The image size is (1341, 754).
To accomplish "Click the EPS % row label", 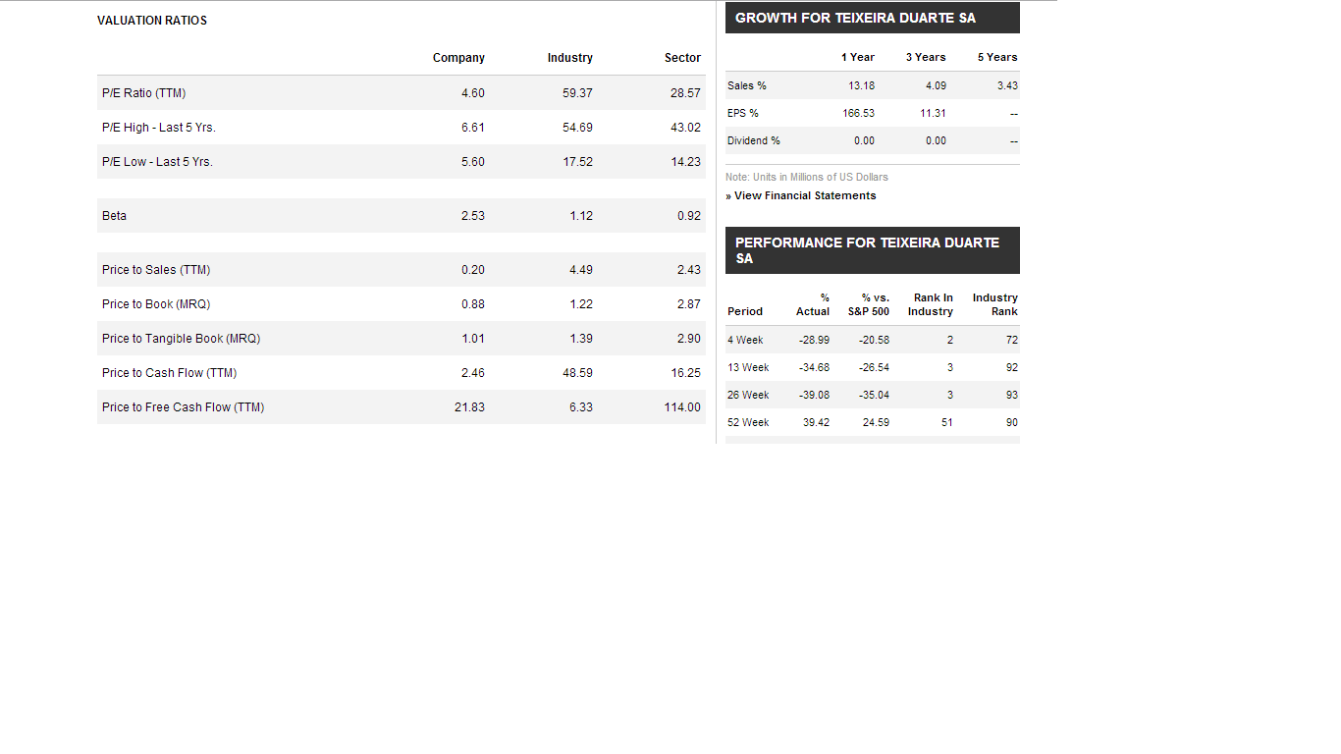I will (x=743, y=113).
